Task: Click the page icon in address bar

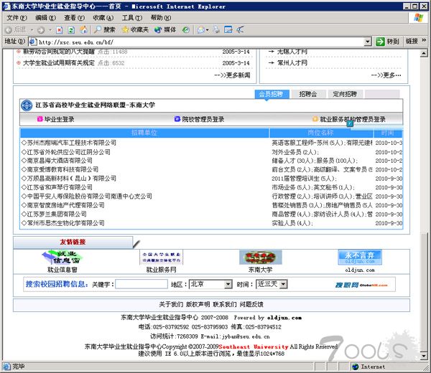Action: 33,42
